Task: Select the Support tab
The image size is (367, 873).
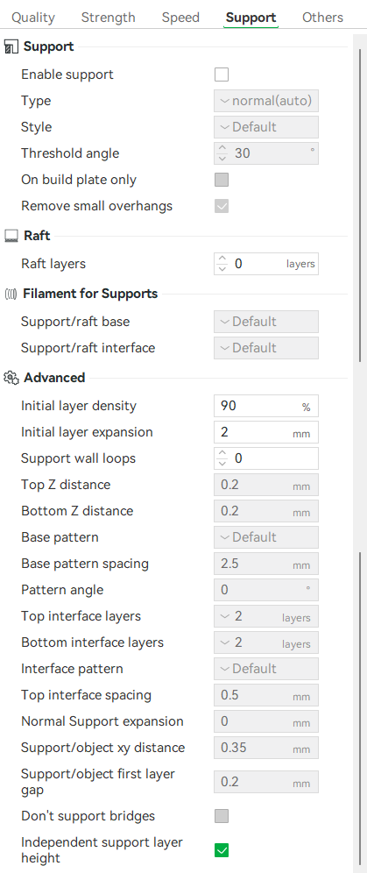Action: click(x=251, y=18)
